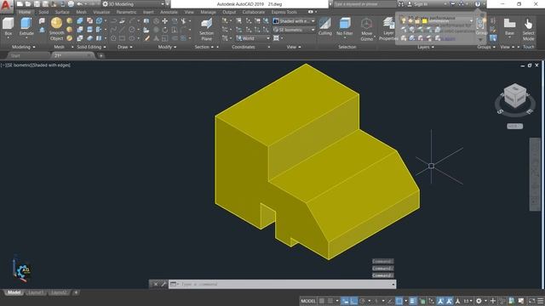The width and height of the screenshot is (545, 306).
Task: Click the Solid Union icon in Solid Editing
Action: [80, 21]
